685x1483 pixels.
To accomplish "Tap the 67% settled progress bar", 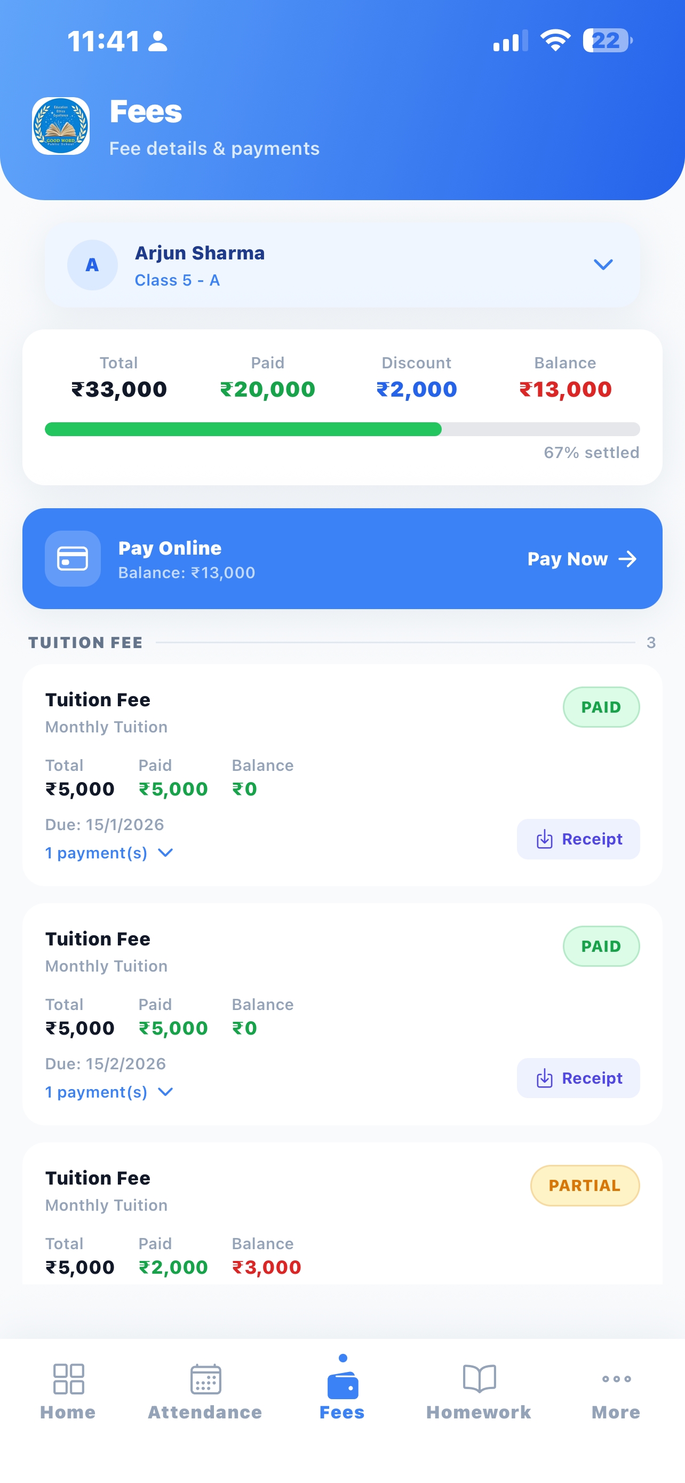I will coord(342,429).
